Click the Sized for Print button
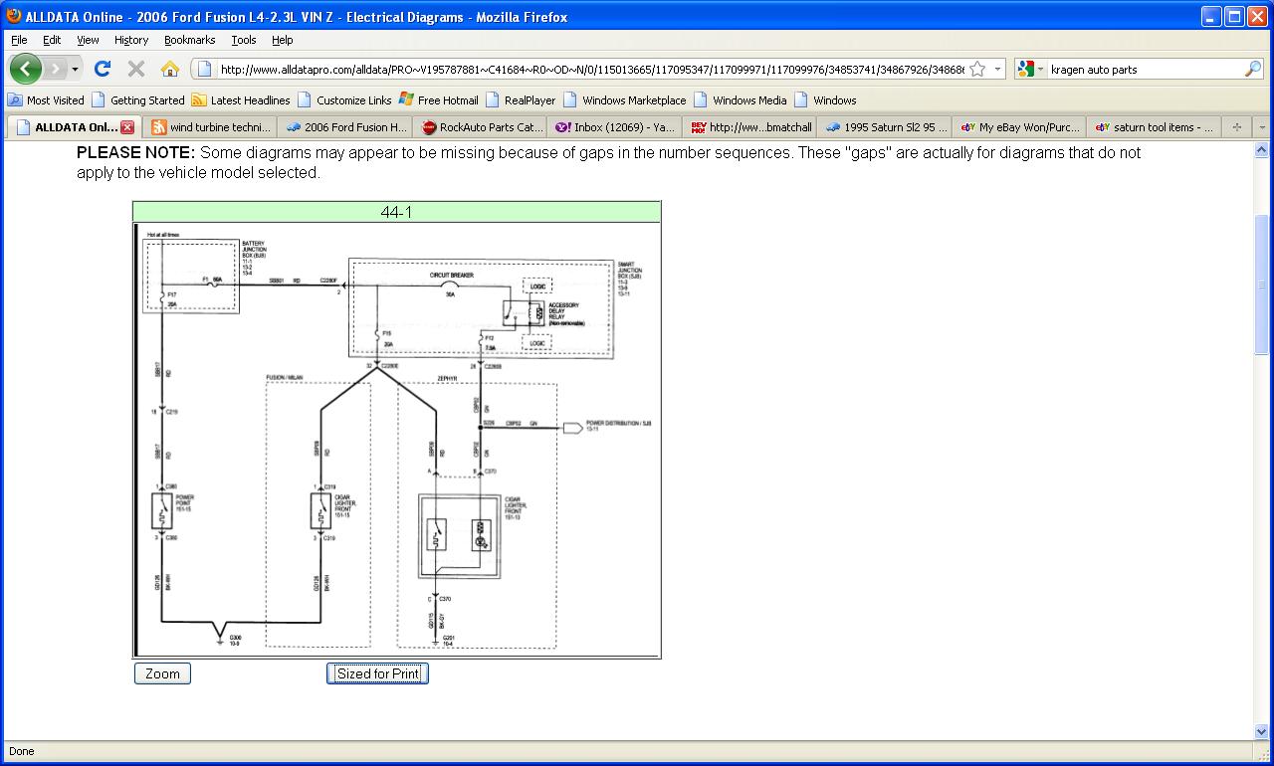Screen dimensions: 1274x766 (x=377, y=673)
